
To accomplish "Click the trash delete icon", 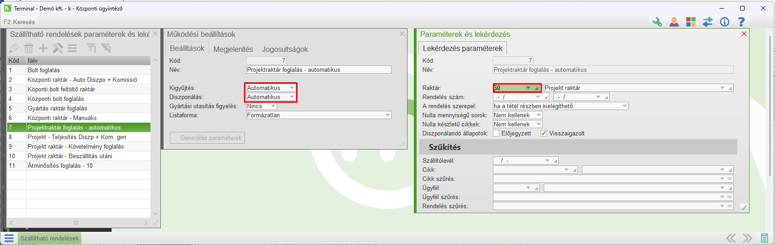I will click(29, 48).
